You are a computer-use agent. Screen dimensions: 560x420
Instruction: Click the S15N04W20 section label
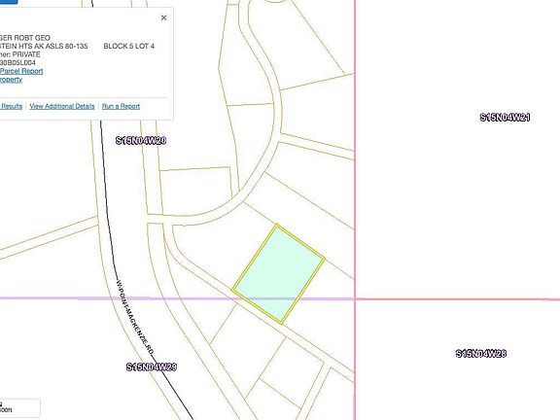141,140
